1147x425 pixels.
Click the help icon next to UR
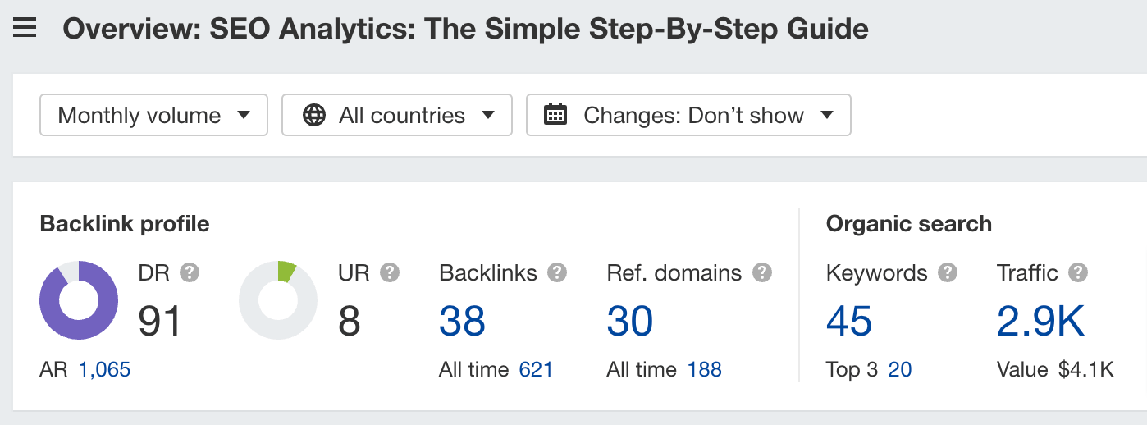pyautogui.click(x=390, y=272)
